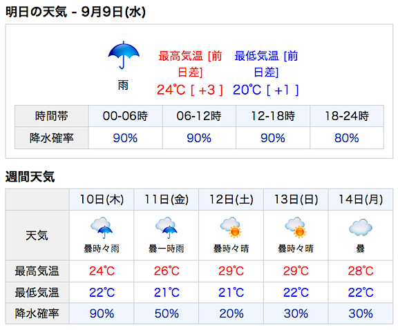Select the 12日(土) column header

[231, 200]
